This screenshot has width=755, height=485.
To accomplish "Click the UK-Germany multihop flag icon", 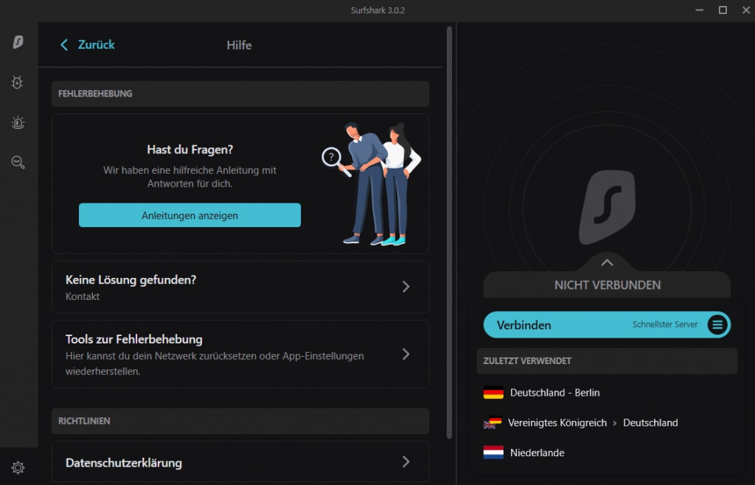I will click(493, 422).
